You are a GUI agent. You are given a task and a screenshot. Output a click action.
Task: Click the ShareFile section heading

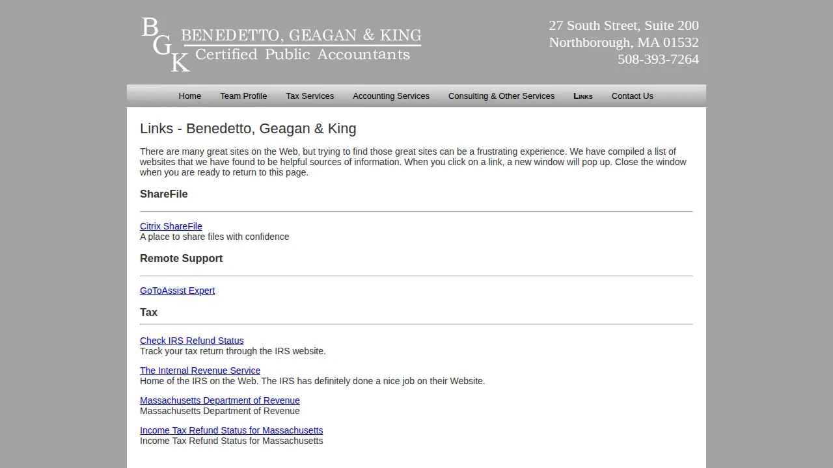click(164, 194)
